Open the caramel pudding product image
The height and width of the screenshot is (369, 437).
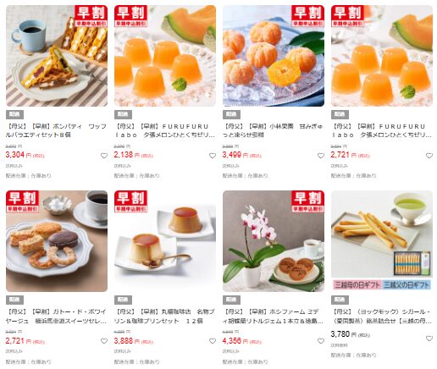tap(165, 241)
